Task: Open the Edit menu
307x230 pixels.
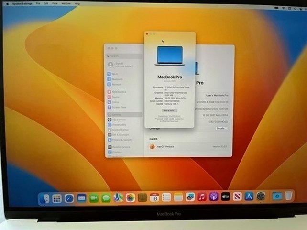Action: tap(46, 4)
